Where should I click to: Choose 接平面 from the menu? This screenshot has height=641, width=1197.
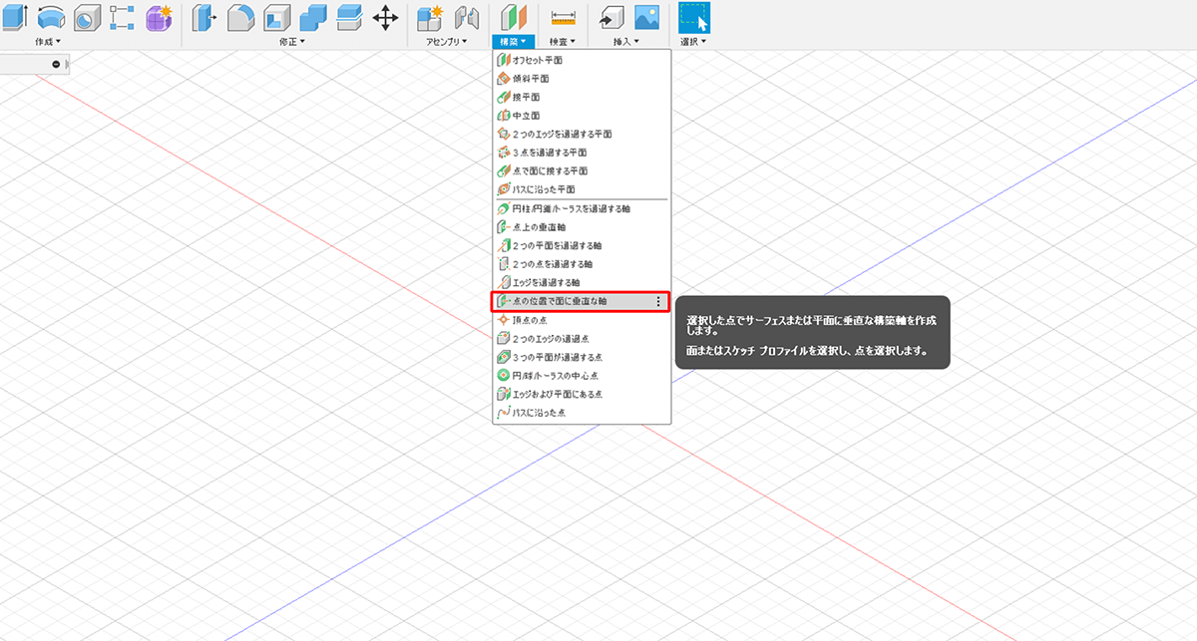pyautogui.click(x=582, y=98)
